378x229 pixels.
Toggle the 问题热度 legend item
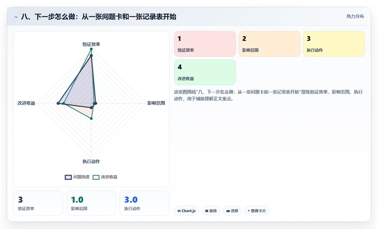click(x=77, y=177)
